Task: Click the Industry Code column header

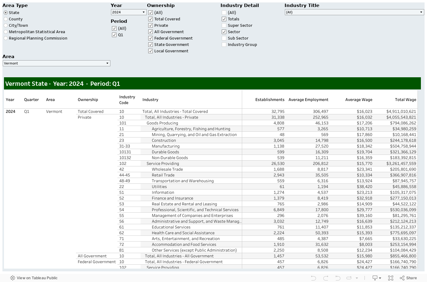Action: tap(127, 99)
